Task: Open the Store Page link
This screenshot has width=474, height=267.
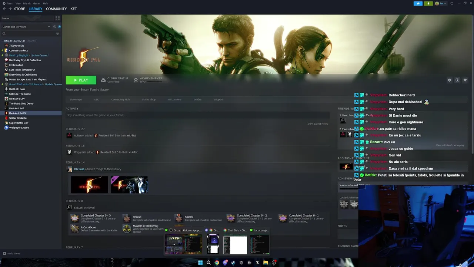Action: click(x=76, y=99)
